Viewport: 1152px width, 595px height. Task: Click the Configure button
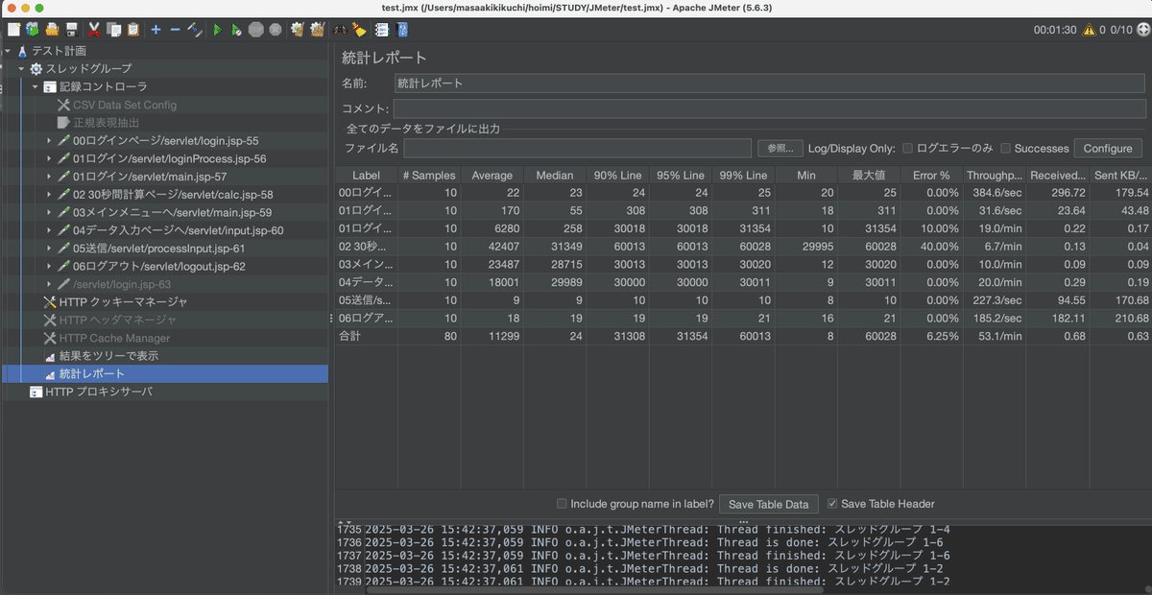coord(1108,148)
